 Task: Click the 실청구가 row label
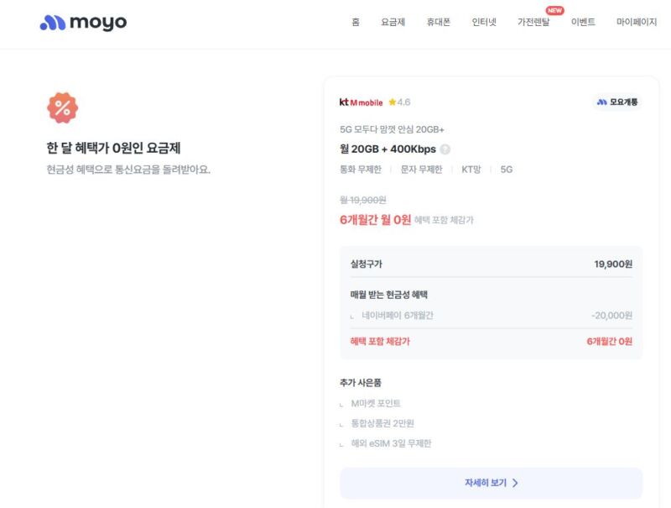[x=366, y=264]
